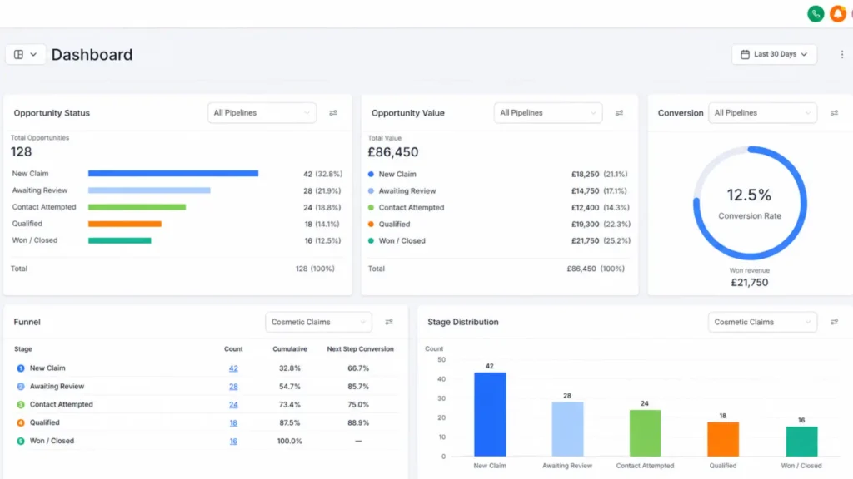Open Opportunity Value All Pipelines dropdown
The width and height of the screenshot is (853, 479).
tap(548, 113)
